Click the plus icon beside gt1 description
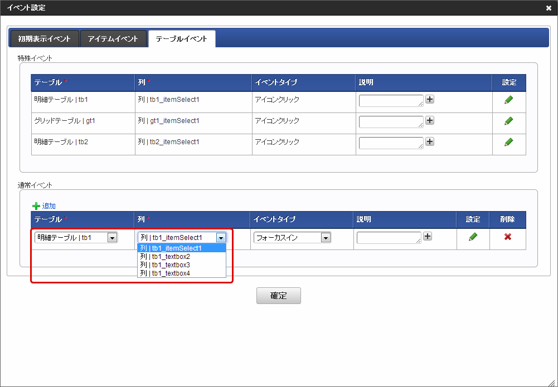The width and height of the screenshot is (558, 387). pyautogui.click(x=430, y=120)
